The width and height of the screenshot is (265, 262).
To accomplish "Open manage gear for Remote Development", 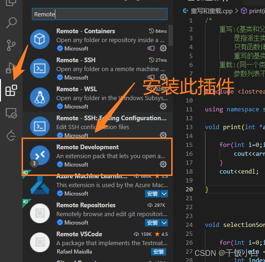I will coord(163,164).
